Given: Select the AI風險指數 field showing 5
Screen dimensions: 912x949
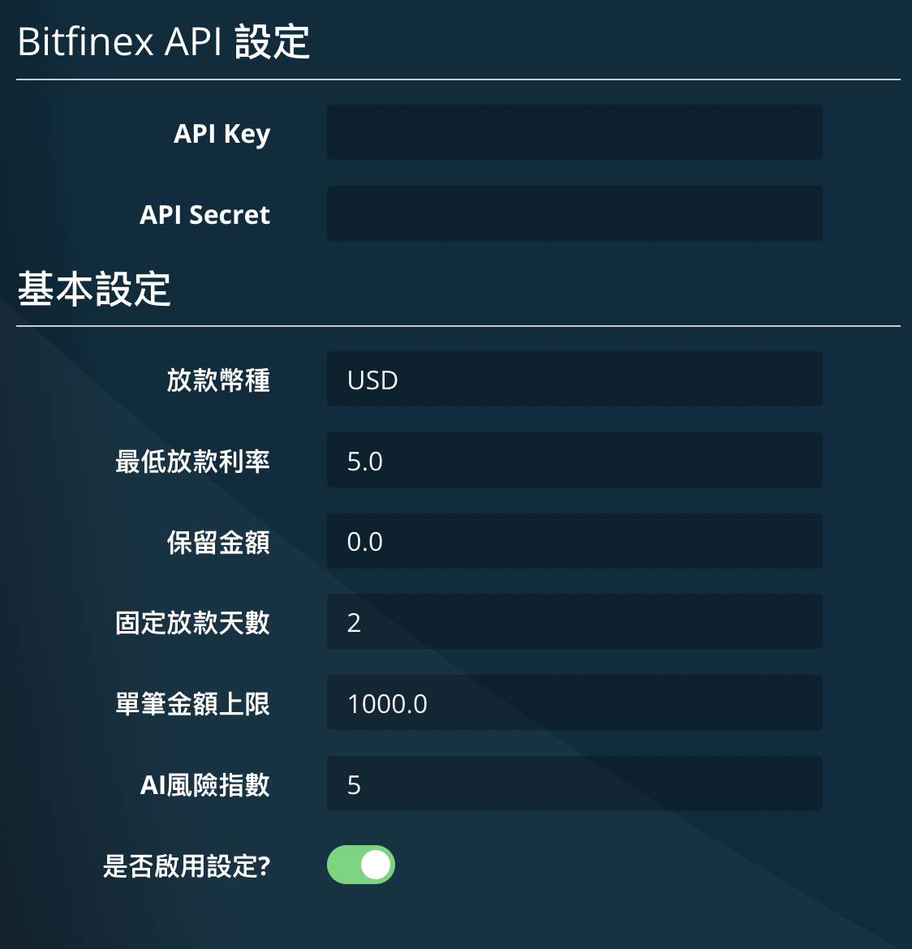Looking at the screenshot, I should tap(574, 784).
